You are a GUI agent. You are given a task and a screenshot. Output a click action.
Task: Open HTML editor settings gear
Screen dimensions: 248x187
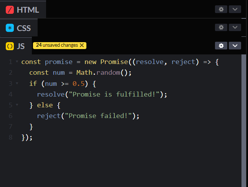(x=221, y=9)
